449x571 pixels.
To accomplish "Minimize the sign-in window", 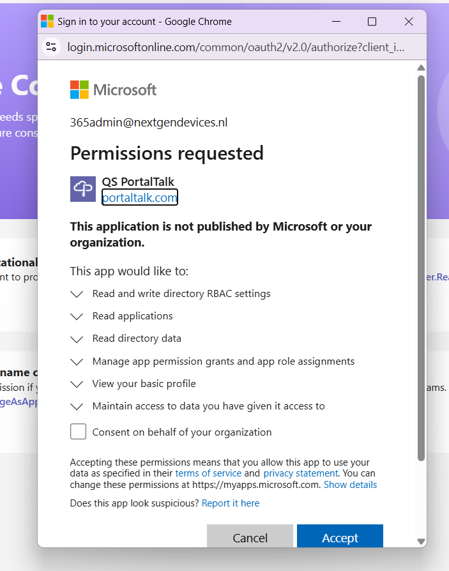I will pyautogui.click(x=337, y=22).
